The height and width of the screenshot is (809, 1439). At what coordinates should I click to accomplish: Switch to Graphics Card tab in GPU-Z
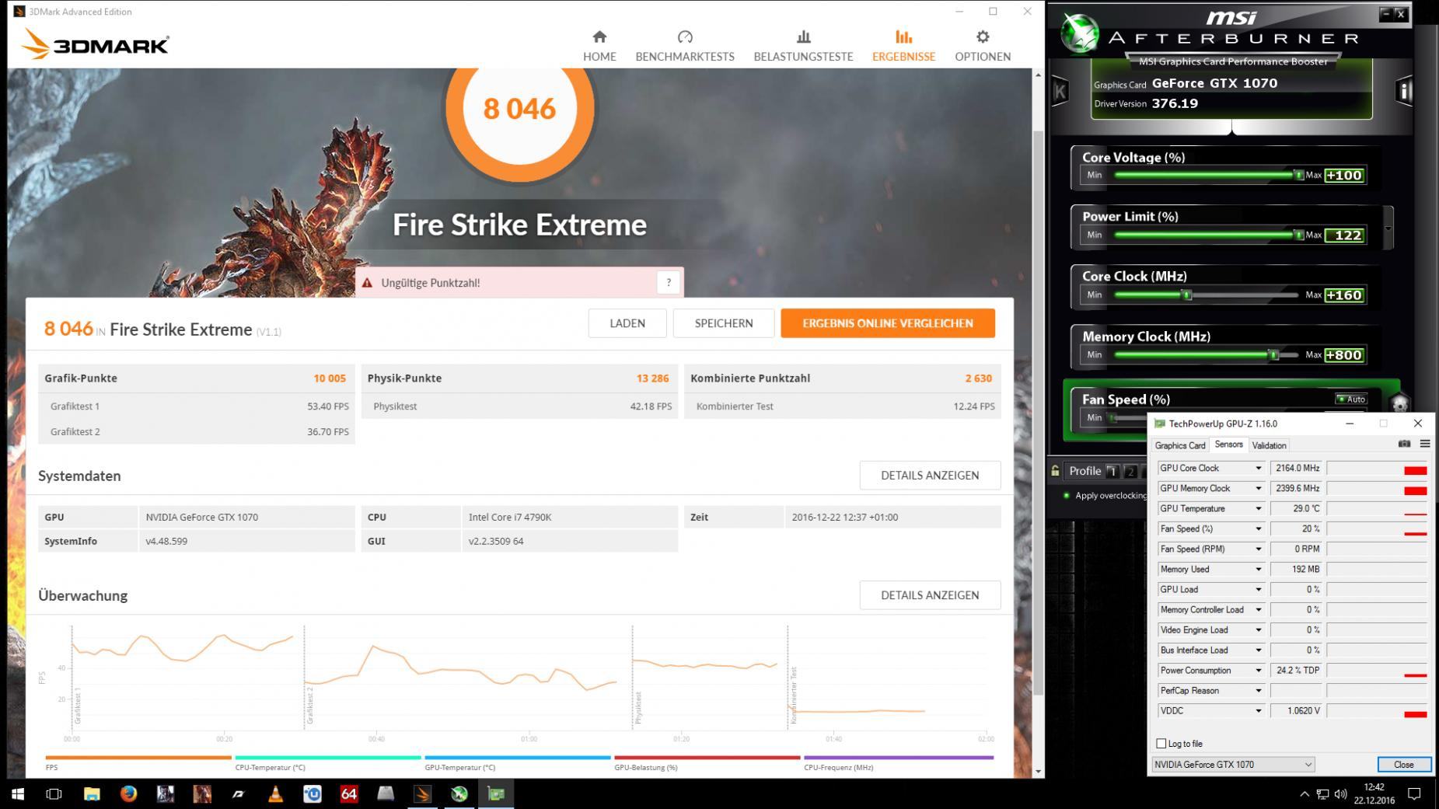(1179, 445)
